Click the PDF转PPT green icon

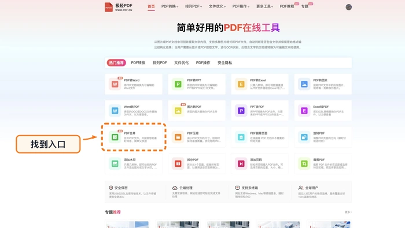pos(178,84)
